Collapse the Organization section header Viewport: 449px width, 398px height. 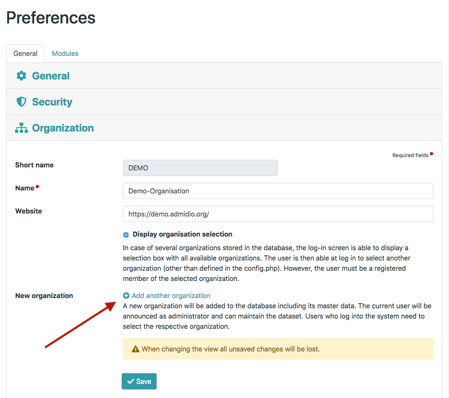[x=63, y=128]
